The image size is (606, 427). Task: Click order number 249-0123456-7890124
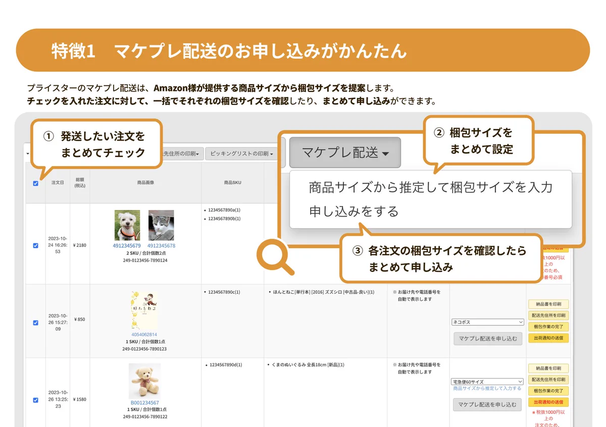[x=144, y=260]
